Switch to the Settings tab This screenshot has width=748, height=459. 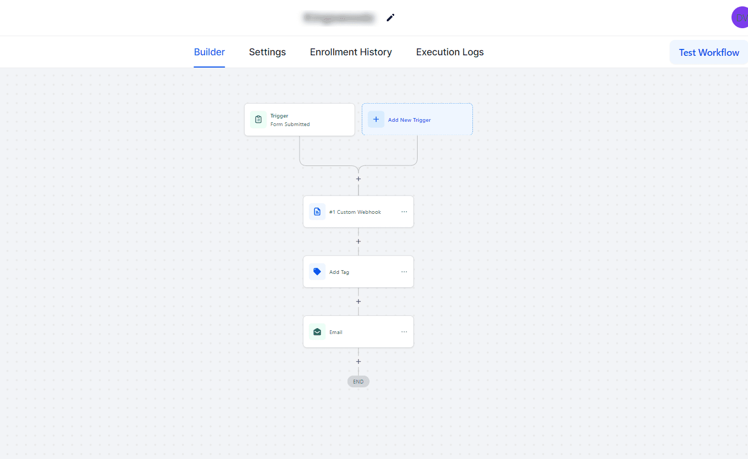coord(267,52)
